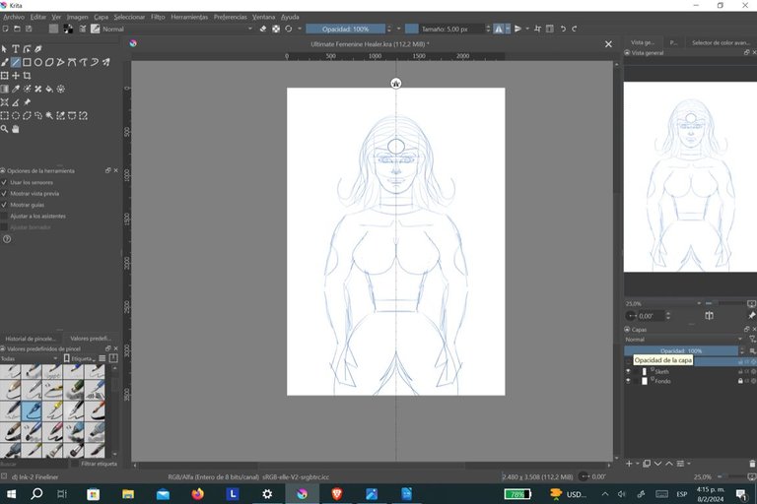This screenshot has height=504, width=757.
Task: Click the reload original preset icon
Action: (x=288, y=29)
